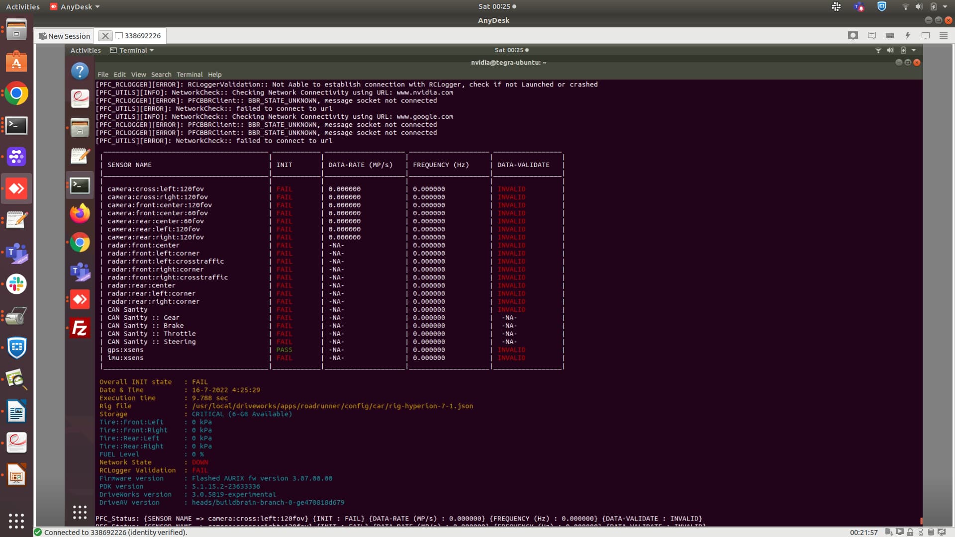Open remote Firefox from dock
Image resolution: width=955 pixels, height=537 pixels.
point(80,214)
